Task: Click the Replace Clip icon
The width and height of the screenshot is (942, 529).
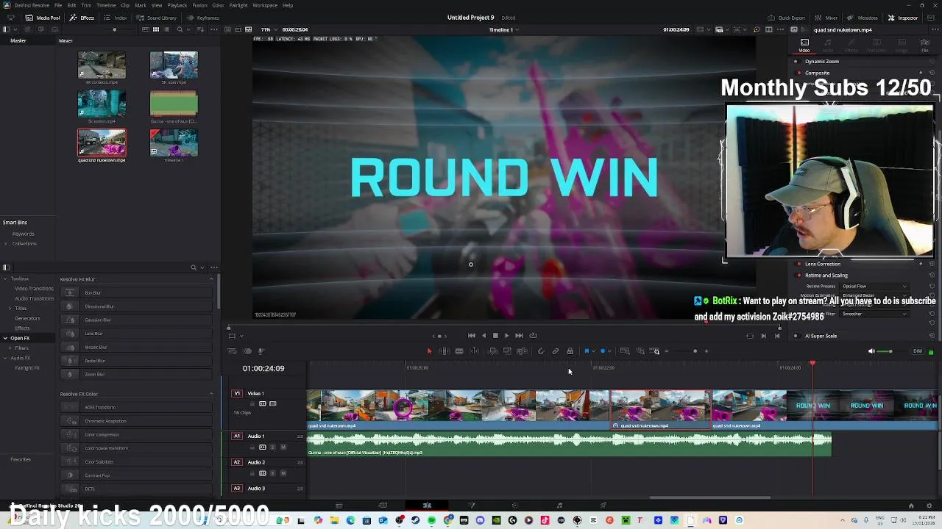Action: [x=522, y=351]
